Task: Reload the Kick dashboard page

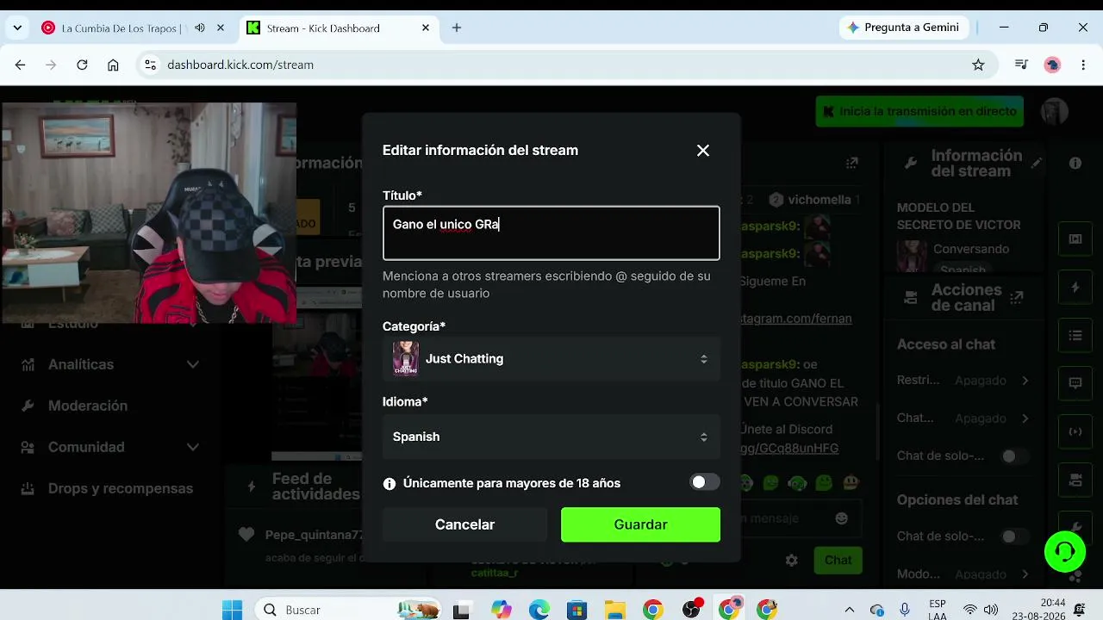Action: coord(82,65)
